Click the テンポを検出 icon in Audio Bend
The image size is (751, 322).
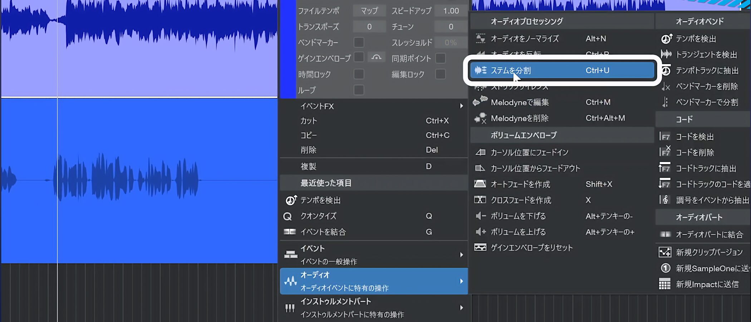666,39
